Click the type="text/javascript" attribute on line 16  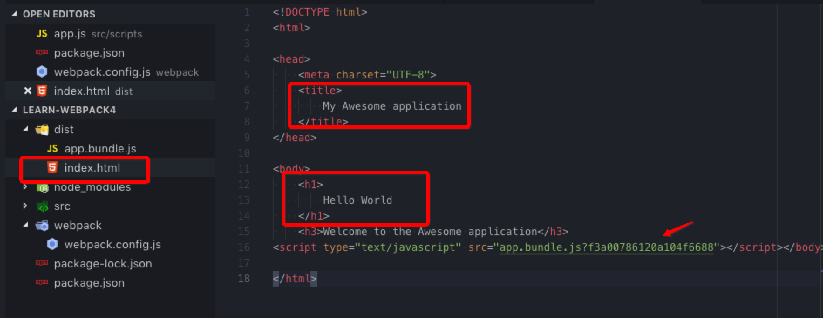click(392, 247)
